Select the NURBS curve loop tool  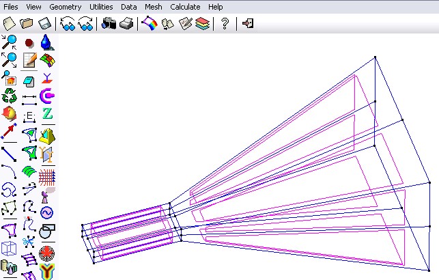click(x=9, y=190)
